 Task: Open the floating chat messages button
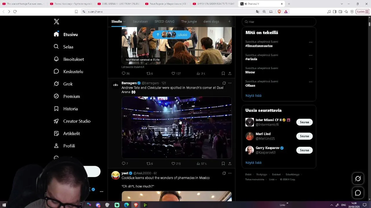coord(358,193)
